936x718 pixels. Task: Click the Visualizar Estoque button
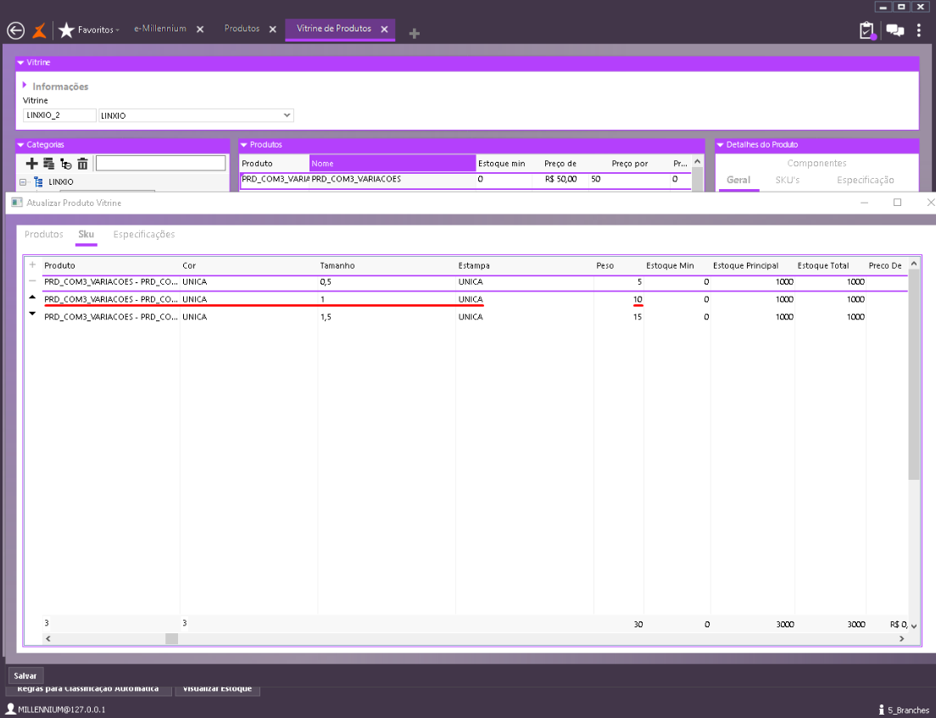tap(217, 689)
